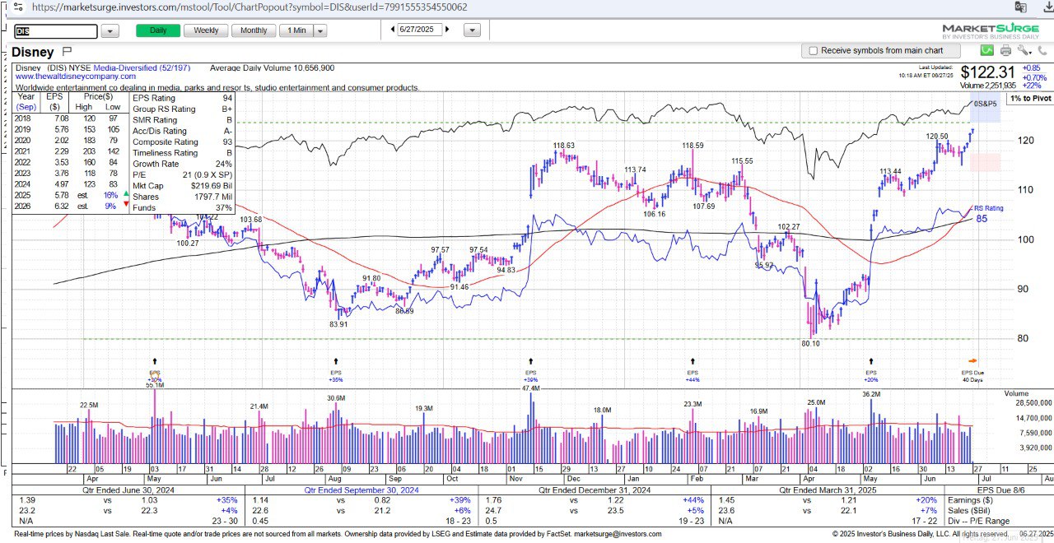
Task: Click the green share chart icon
Action: tap(986, 51)
